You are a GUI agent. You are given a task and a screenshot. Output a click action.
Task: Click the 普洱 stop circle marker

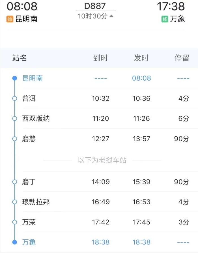(15, 98)
